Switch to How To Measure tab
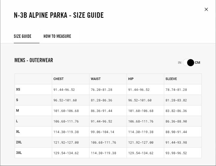 (x=57, y=36)
